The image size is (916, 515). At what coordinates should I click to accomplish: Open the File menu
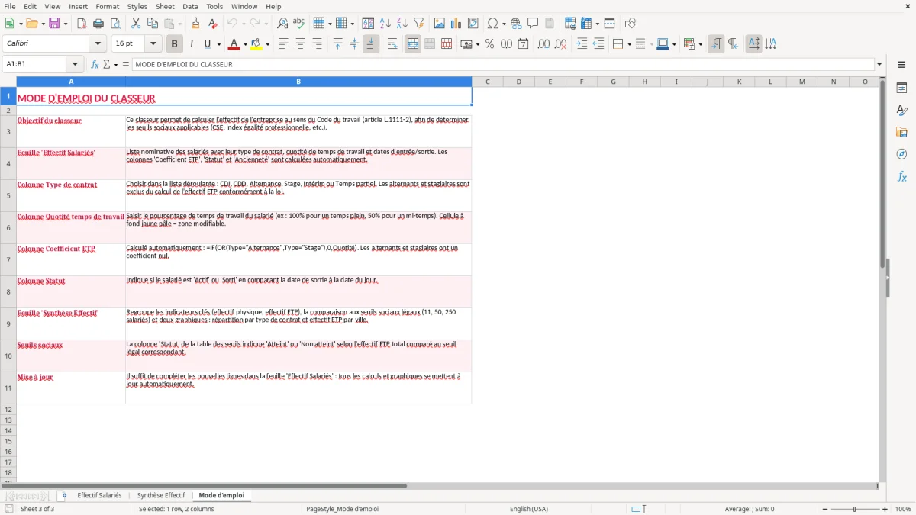tap(10, 6)
